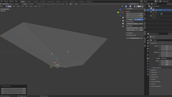The width and height of the screenshot is (172, 97).
Task: Select vertex select mode icon
Action: coord(7,6)
